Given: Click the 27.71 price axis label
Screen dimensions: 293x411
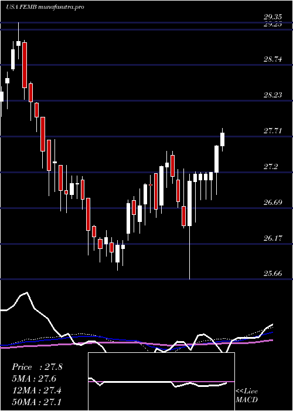Looking at the screenshot, I should 272,131.
